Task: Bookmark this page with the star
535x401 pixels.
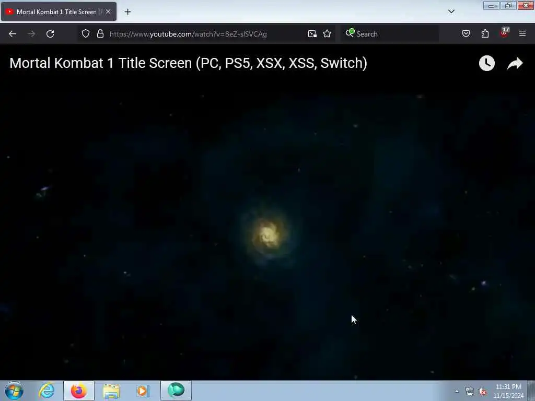Action: (x=327, y=34)
